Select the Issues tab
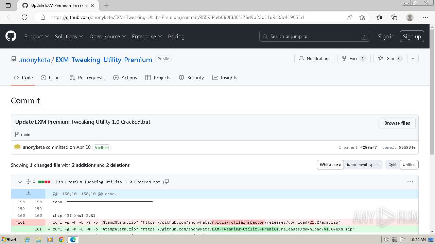Screen dimensions: 435x244 click(51, 78)
